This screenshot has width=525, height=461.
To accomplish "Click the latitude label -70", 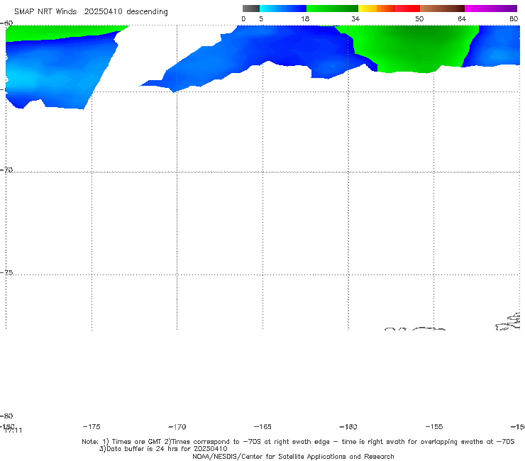I will click(x=6, y=170).
